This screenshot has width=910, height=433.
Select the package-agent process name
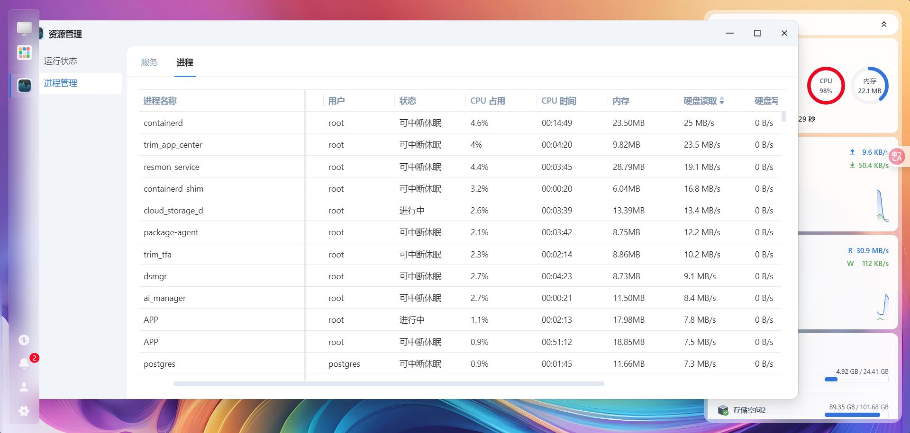(171, 232)
